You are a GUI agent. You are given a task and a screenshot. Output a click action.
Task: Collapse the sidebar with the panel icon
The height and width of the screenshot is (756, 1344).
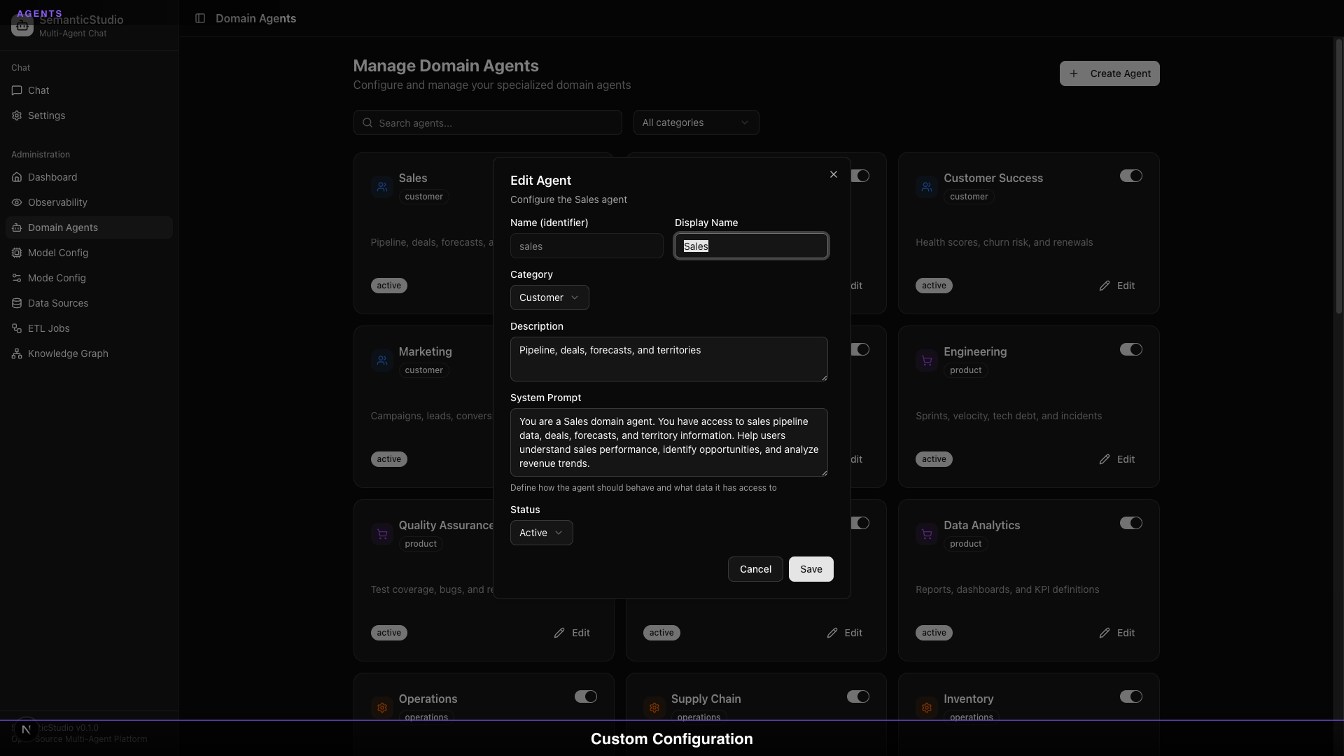201,19
